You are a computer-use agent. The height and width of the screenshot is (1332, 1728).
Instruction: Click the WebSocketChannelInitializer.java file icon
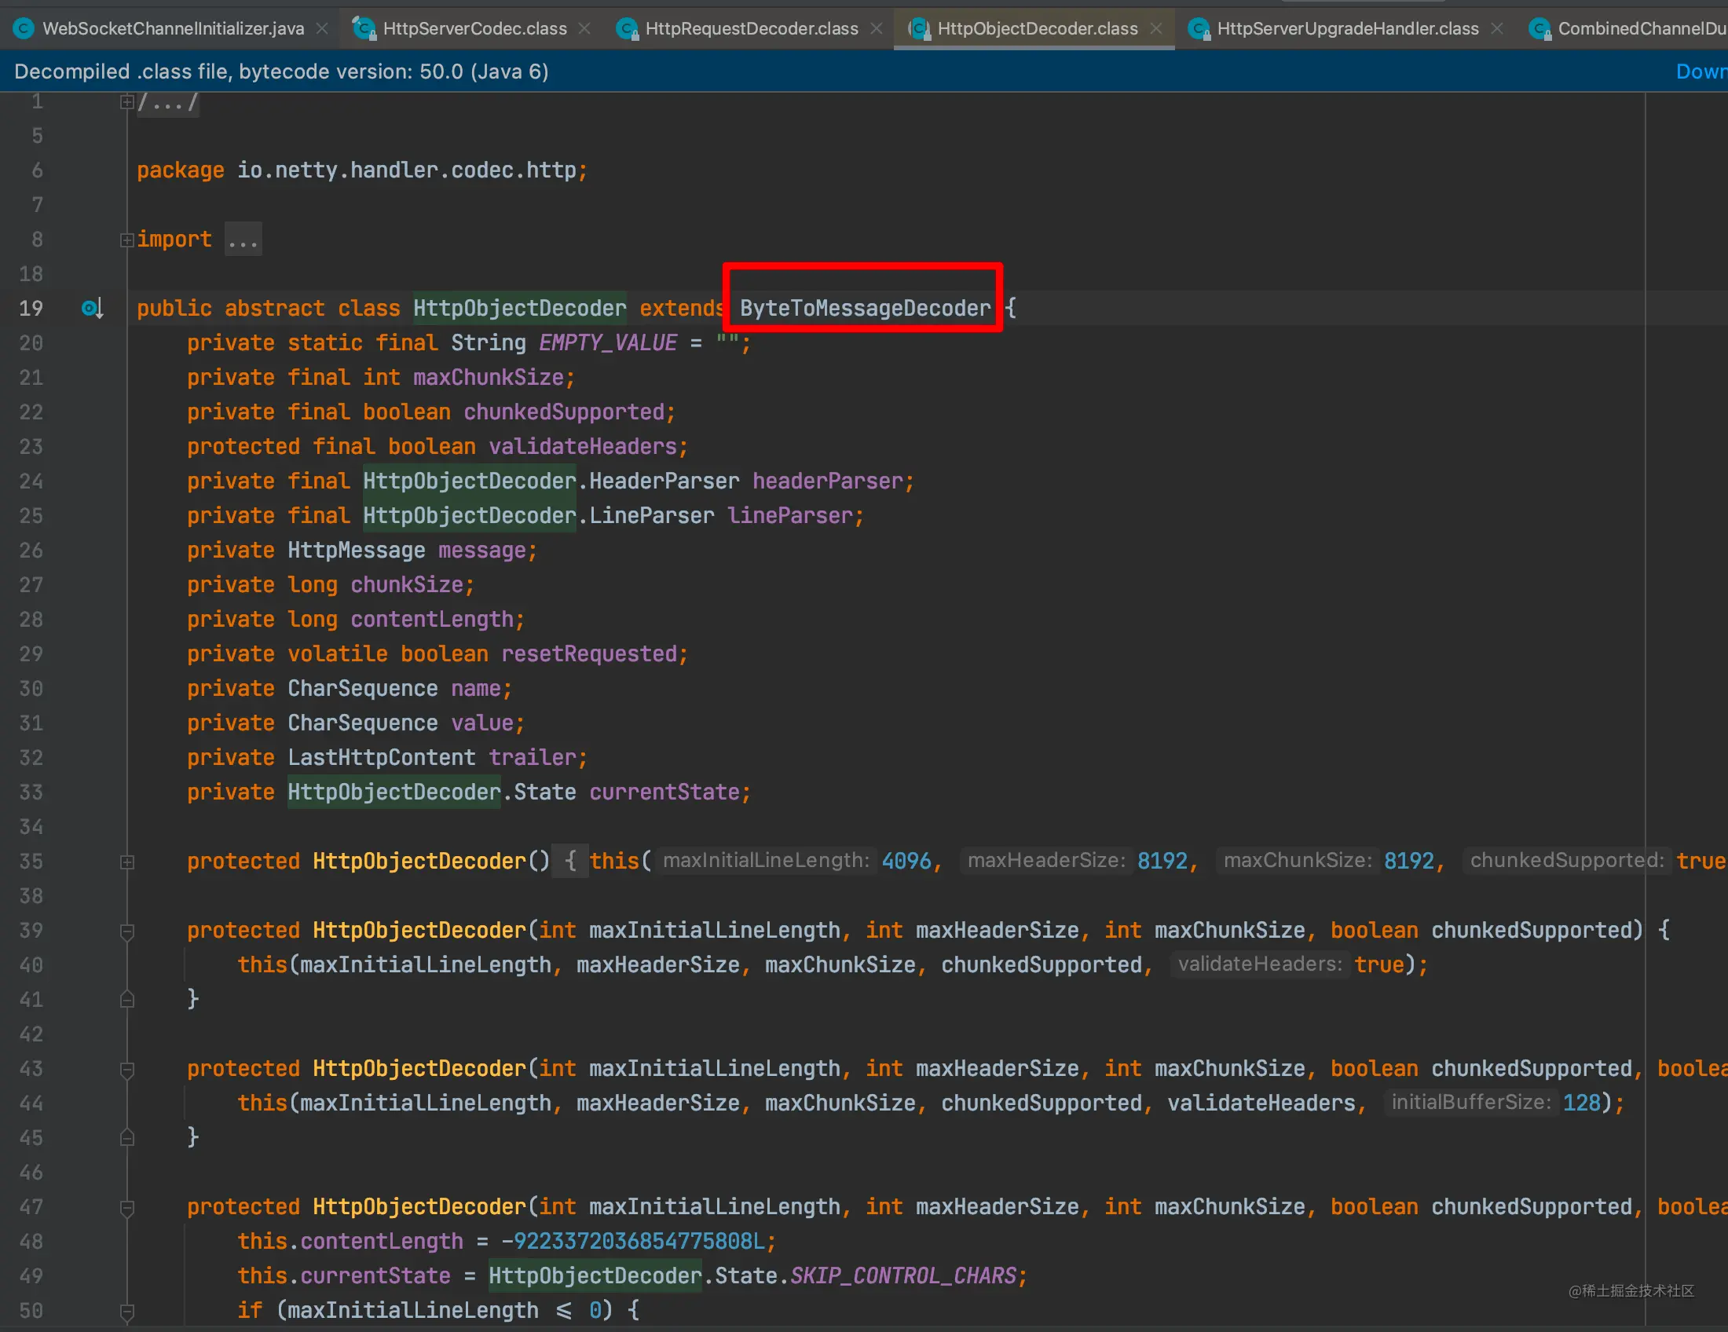click(x=24, y=28)
